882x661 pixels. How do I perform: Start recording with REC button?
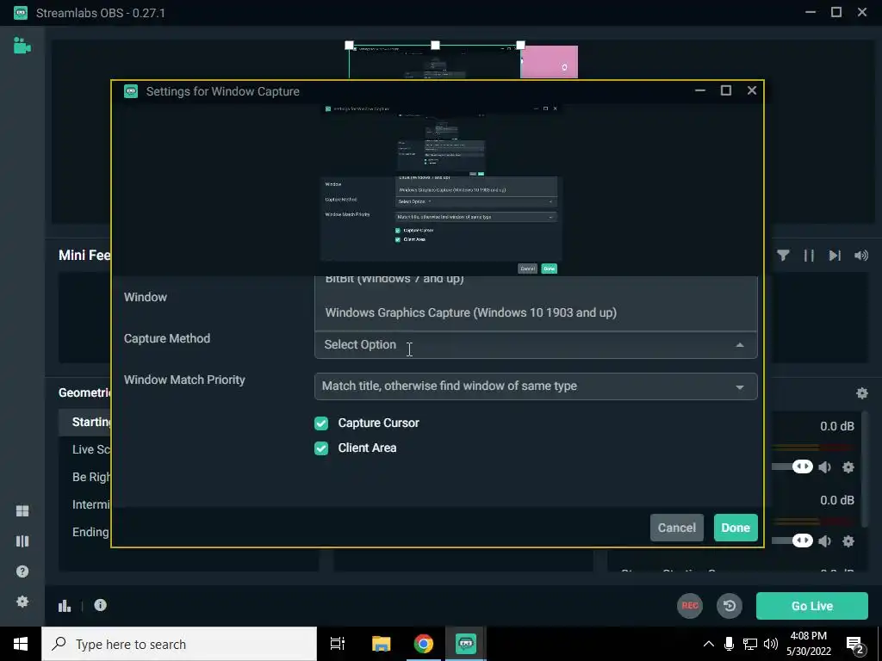coord(690,606)
